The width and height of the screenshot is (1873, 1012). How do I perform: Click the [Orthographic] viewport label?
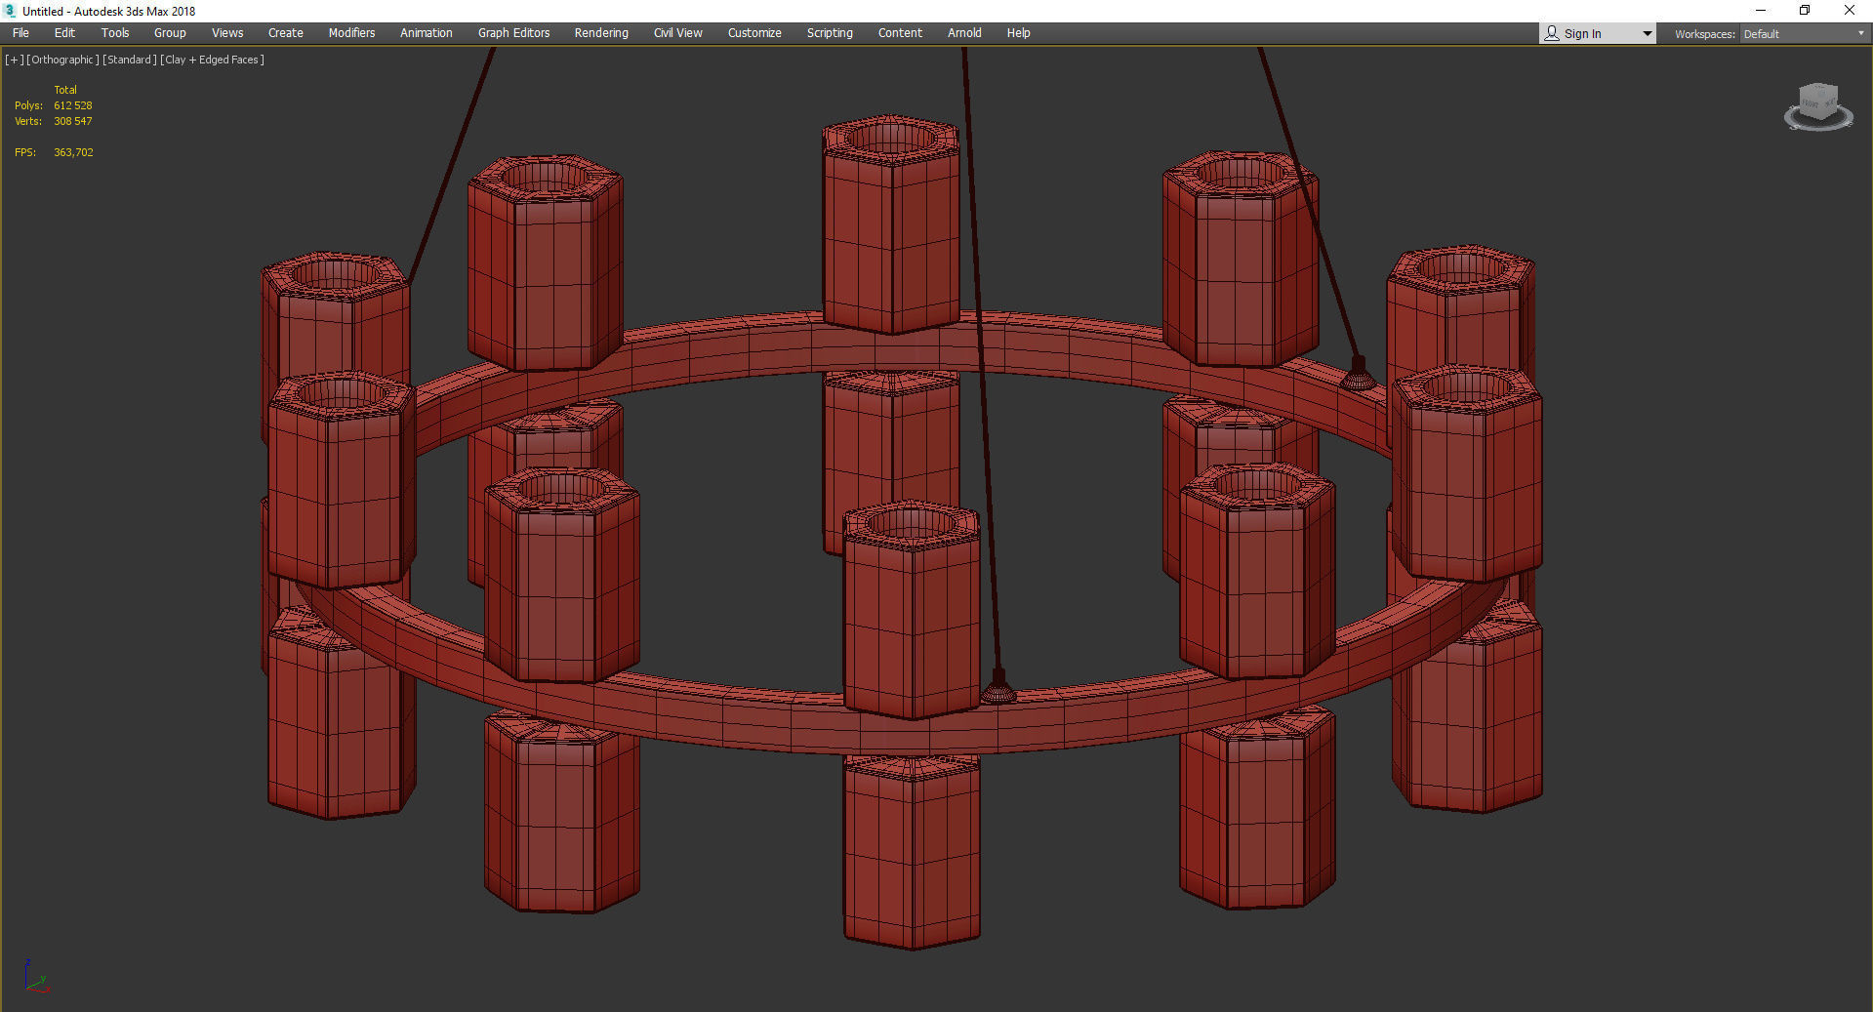pyautogui.click(x=62, y=60)
